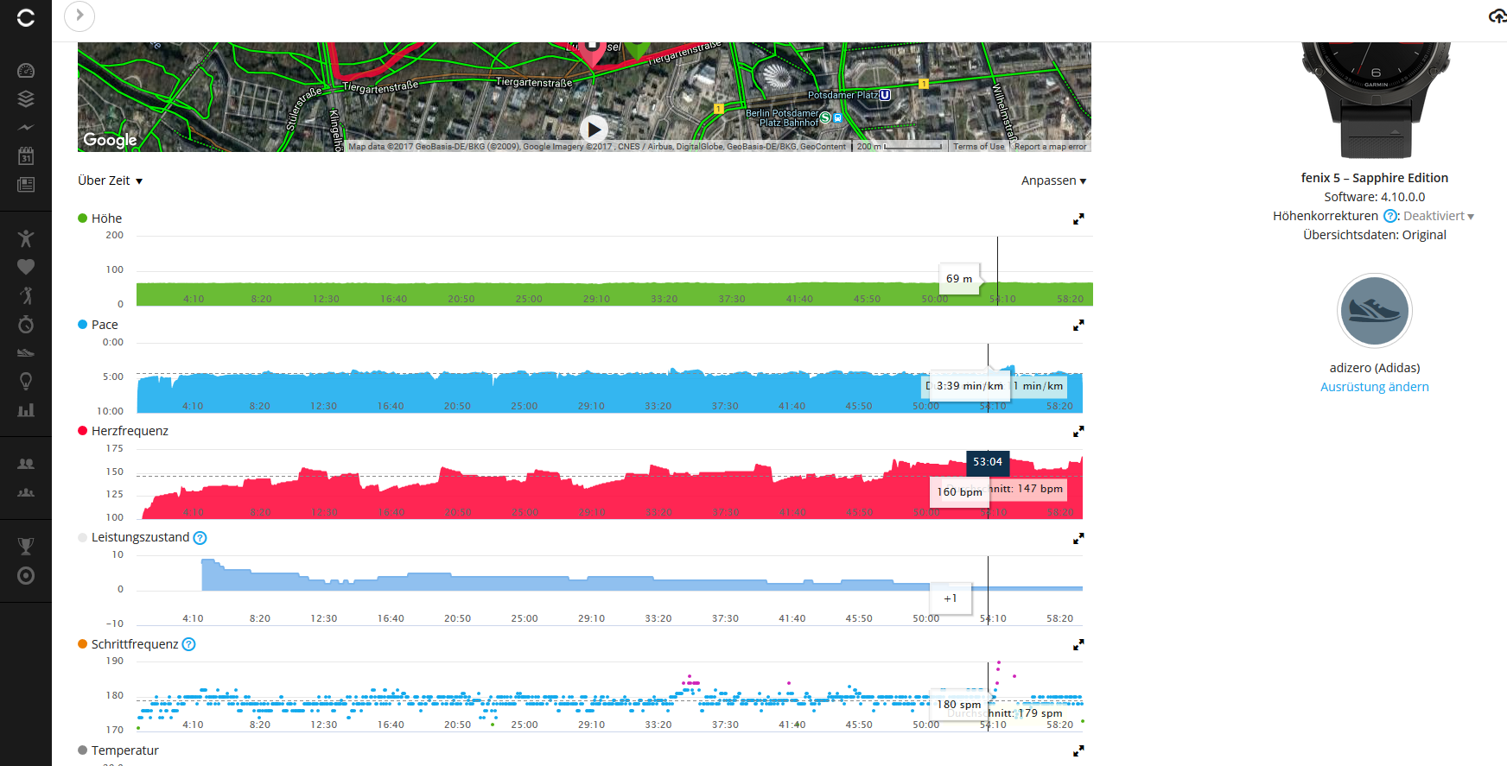
Task: Click the Leistungszustand chart title
Action: coord(140,537)
